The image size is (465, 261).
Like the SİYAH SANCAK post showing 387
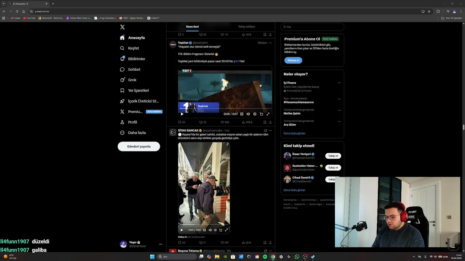(x=225, y=243)
